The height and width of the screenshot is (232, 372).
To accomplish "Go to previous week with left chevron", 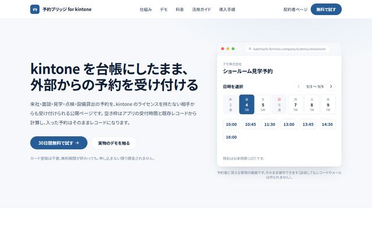I will (x=299, y=86).
